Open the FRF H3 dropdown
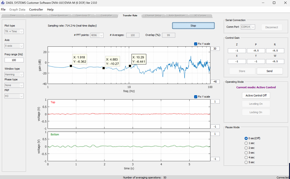Image resolution: width=290 pixels, height=179 pixels. pyautogui.click(x=14, y=96)
